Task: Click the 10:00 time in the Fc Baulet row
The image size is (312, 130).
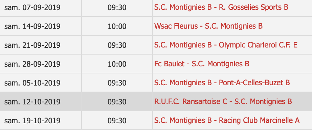Action: coord(117,64)
